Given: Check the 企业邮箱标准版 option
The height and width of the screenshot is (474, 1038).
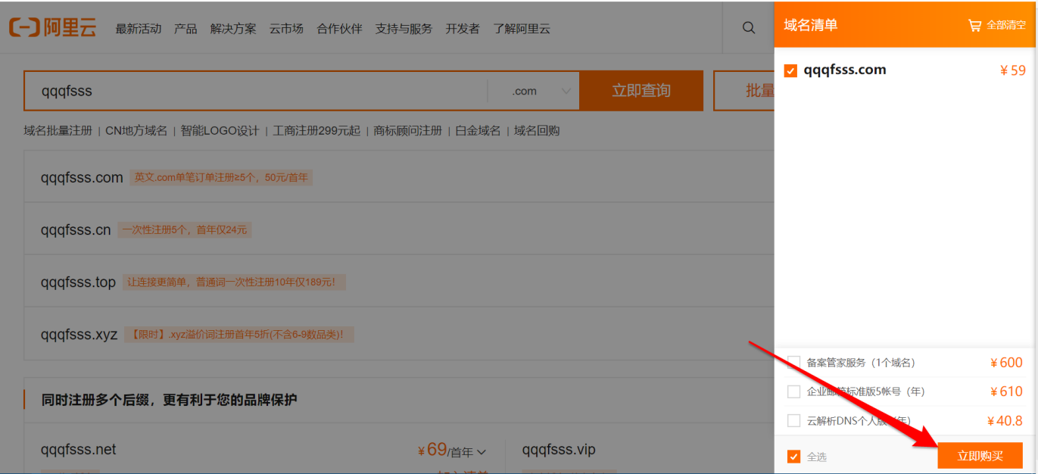Looking at the screenshot, I should [793, 391].
